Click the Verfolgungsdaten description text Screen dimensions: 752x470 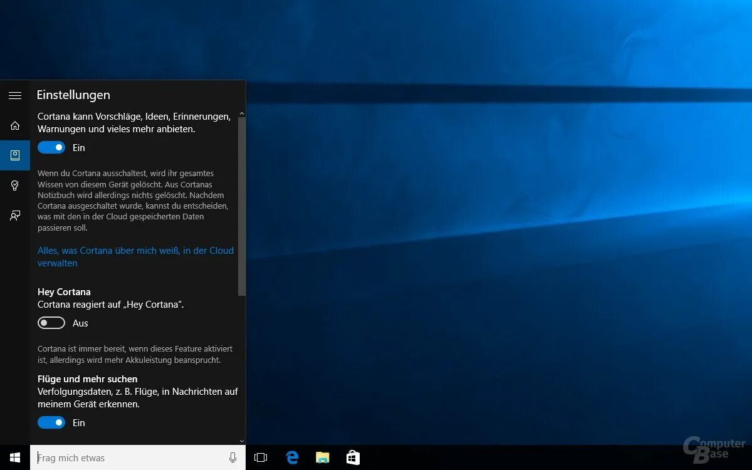138,398
